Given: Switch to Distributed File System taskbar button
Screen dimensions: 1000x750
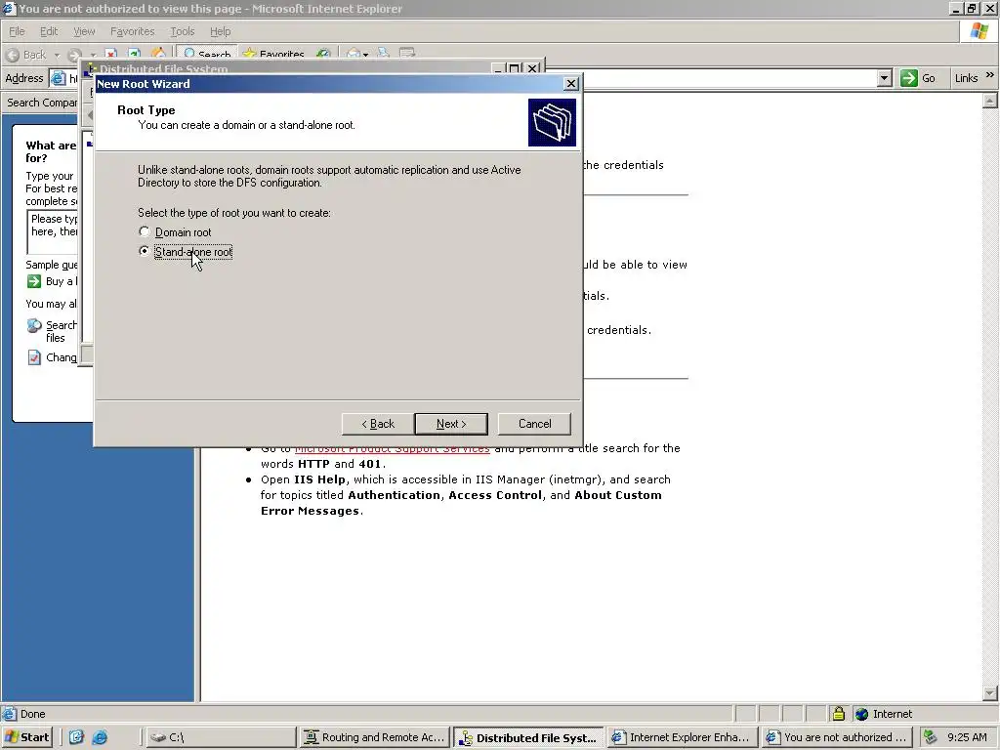Looking at the screenshot, I should pos(528,737).
